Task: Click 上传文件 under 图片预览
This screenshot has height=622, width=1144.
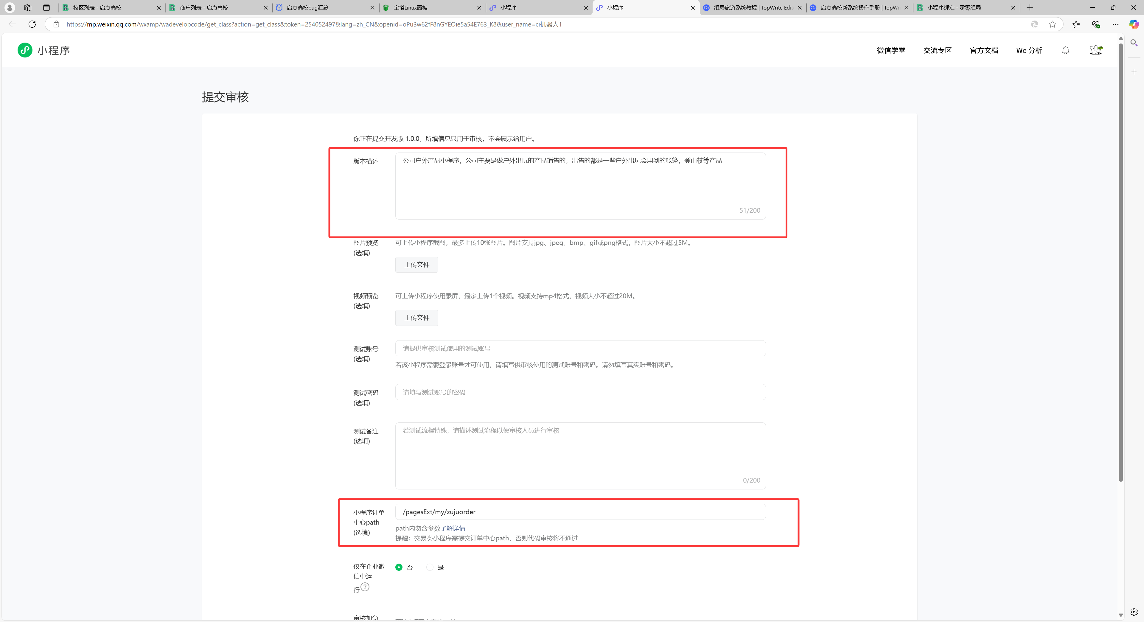Action: (416, 265)
